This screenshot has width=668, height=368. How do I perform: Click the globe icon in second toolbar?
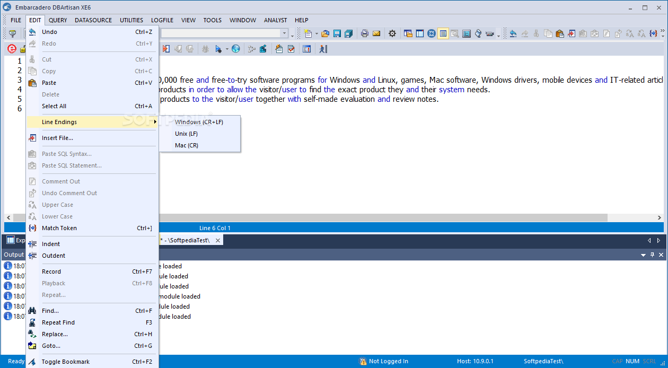(235, 49)
